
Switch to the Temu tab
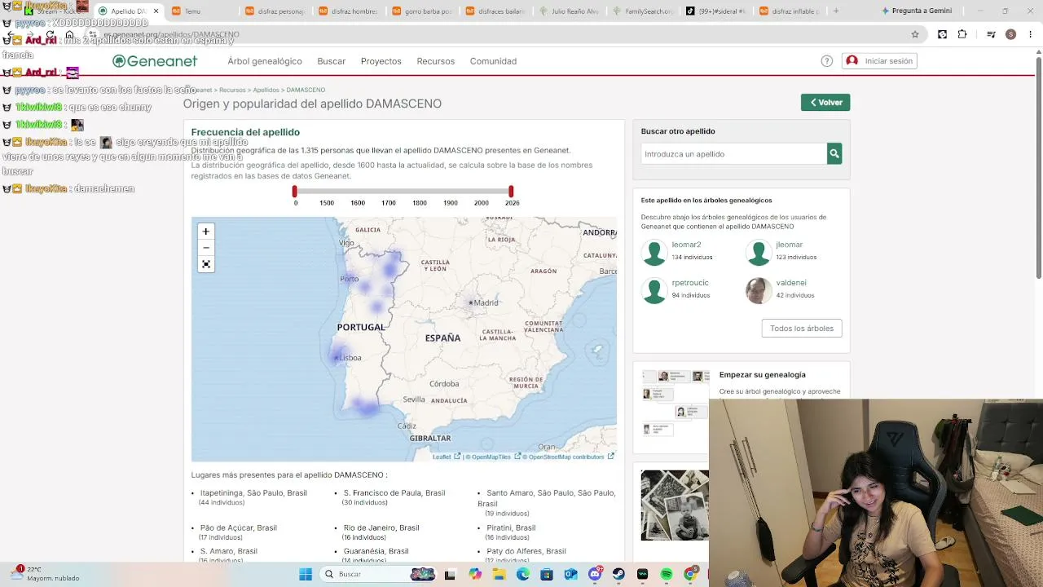click(204, 11)
